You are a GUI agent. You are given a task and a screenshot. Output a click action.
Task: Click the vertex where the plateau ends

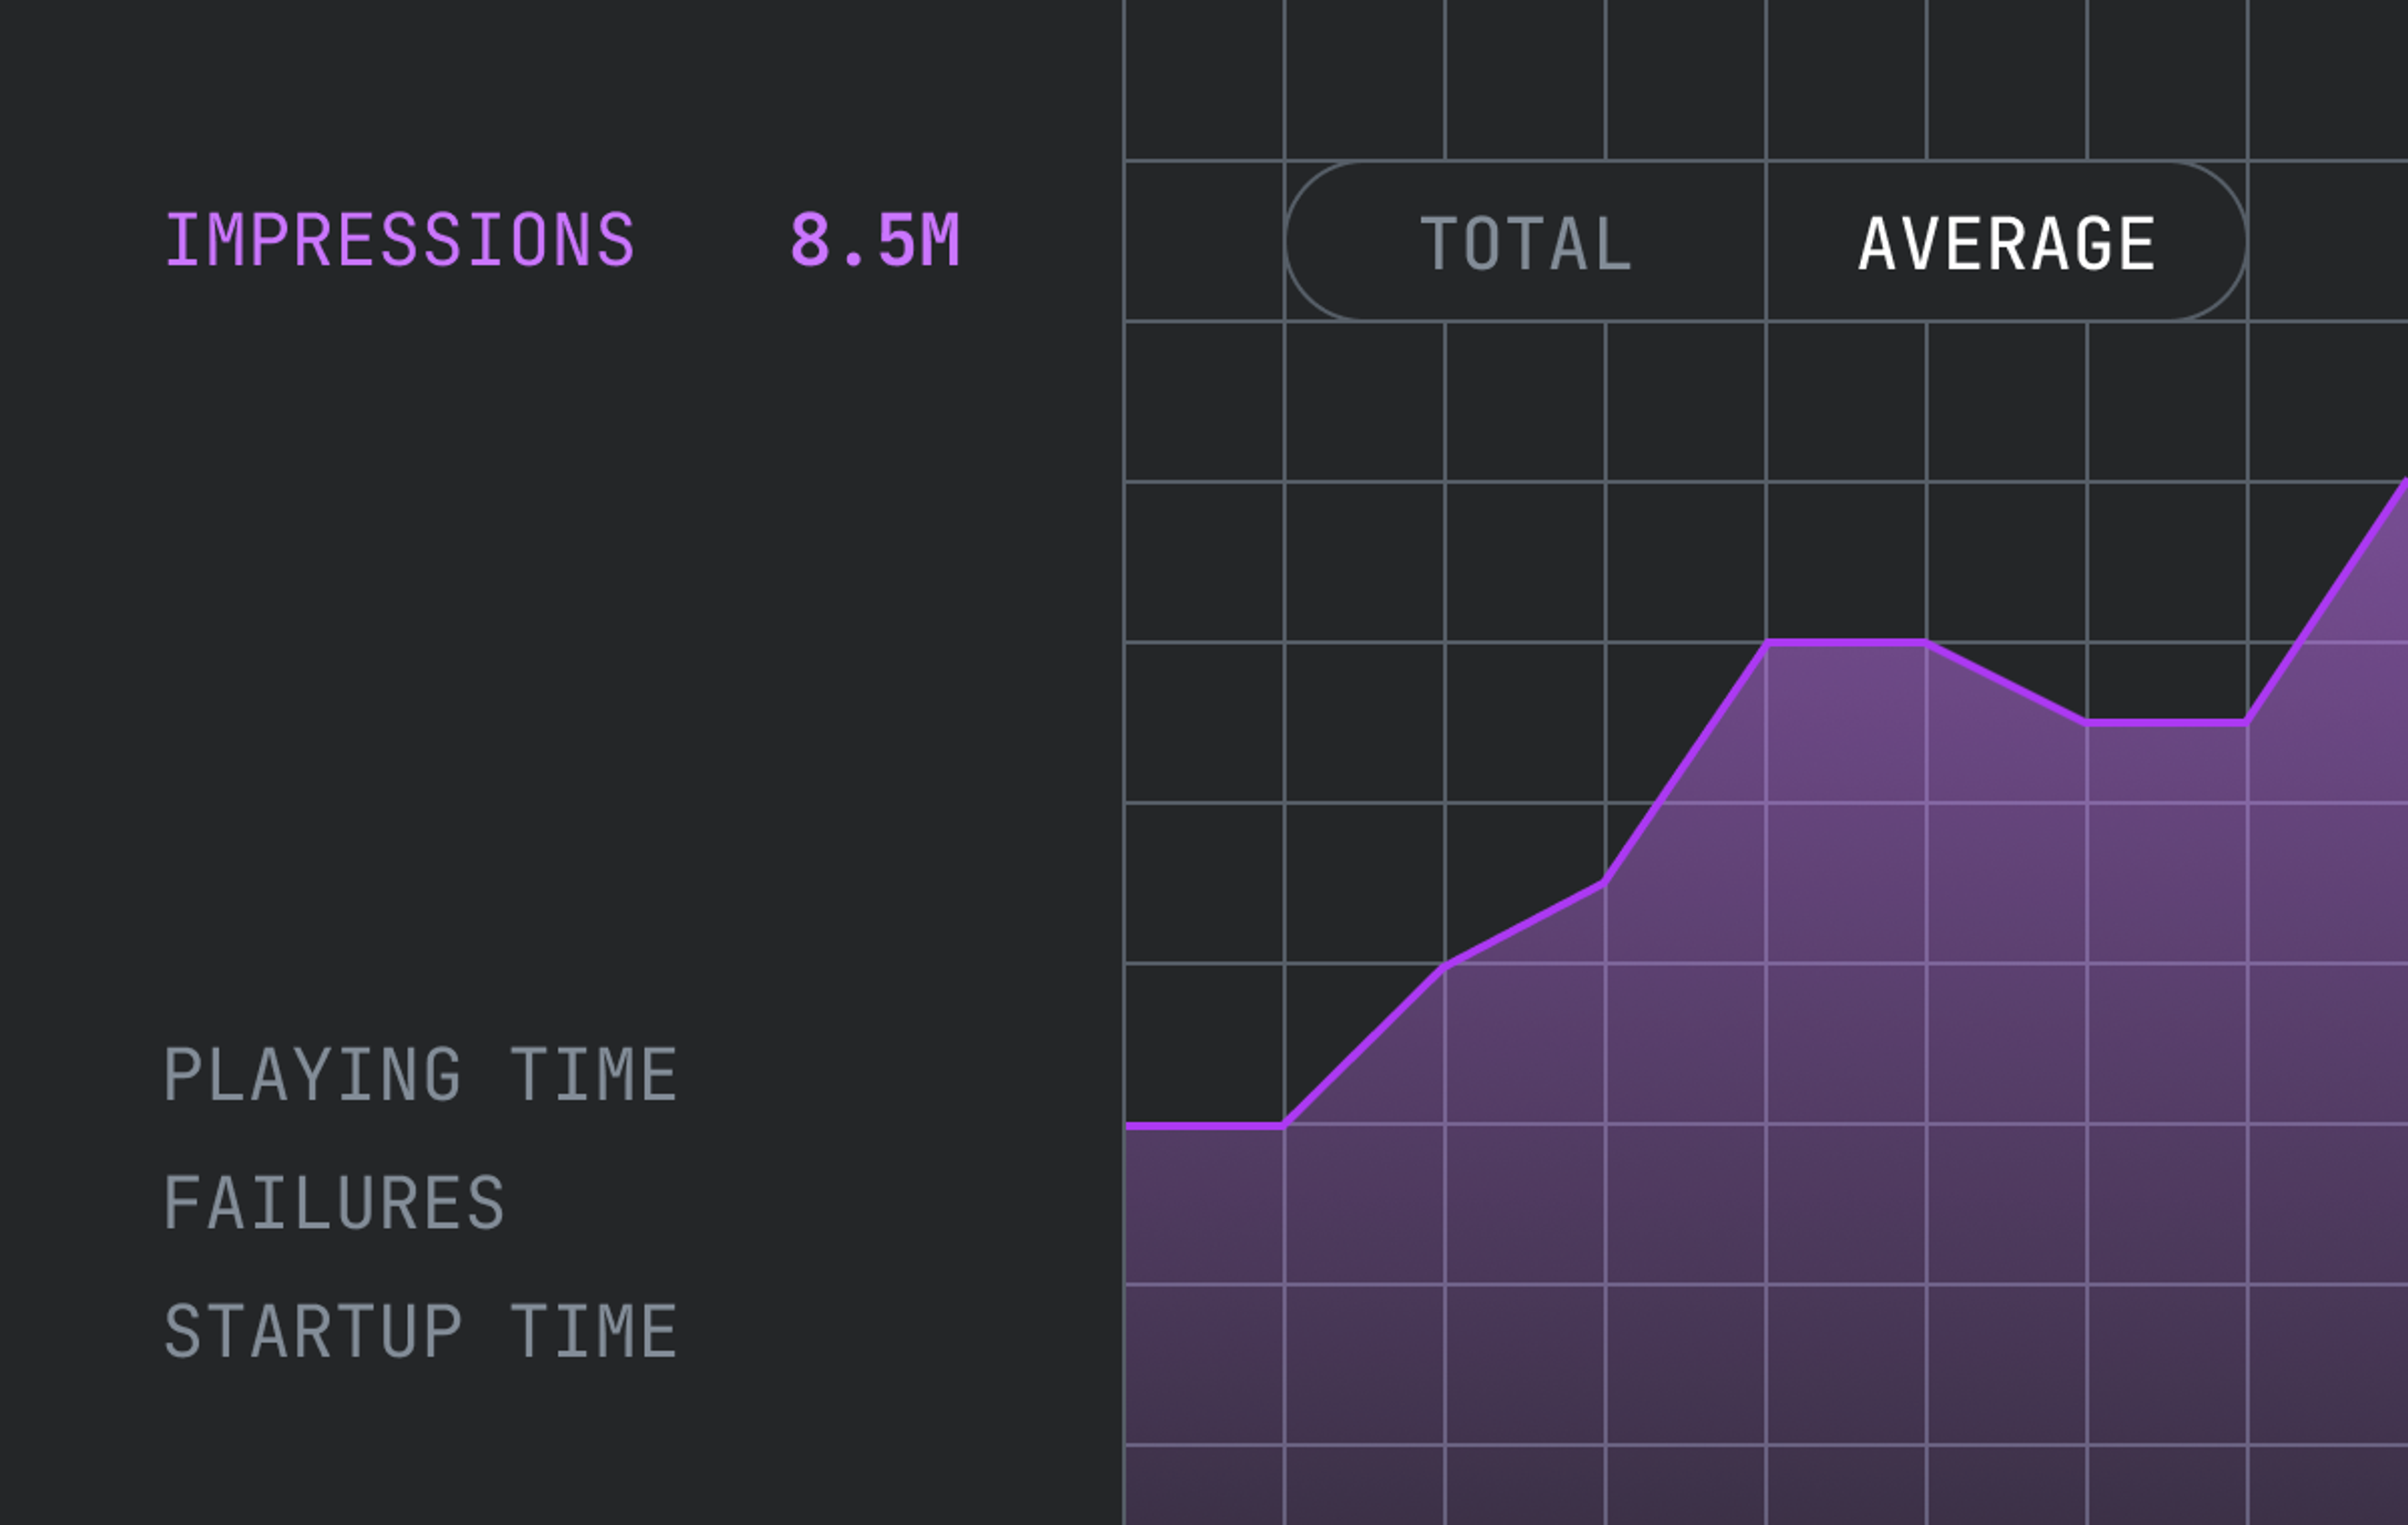(x=1926, y=643)
